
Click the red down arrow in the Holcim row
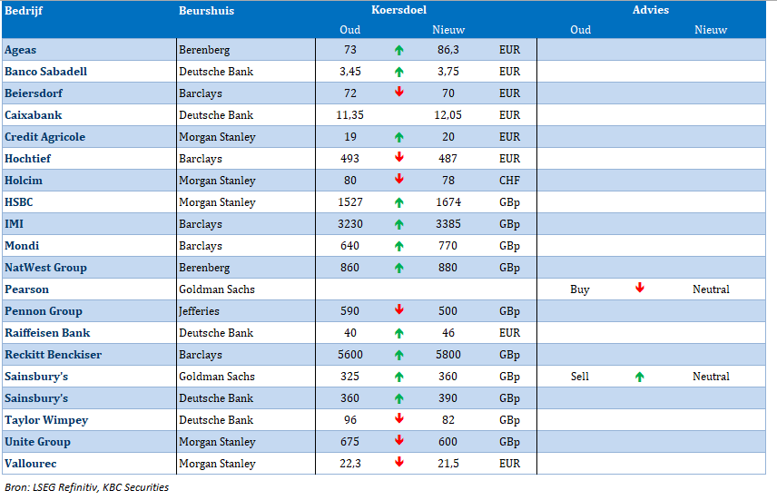point(398,180)
